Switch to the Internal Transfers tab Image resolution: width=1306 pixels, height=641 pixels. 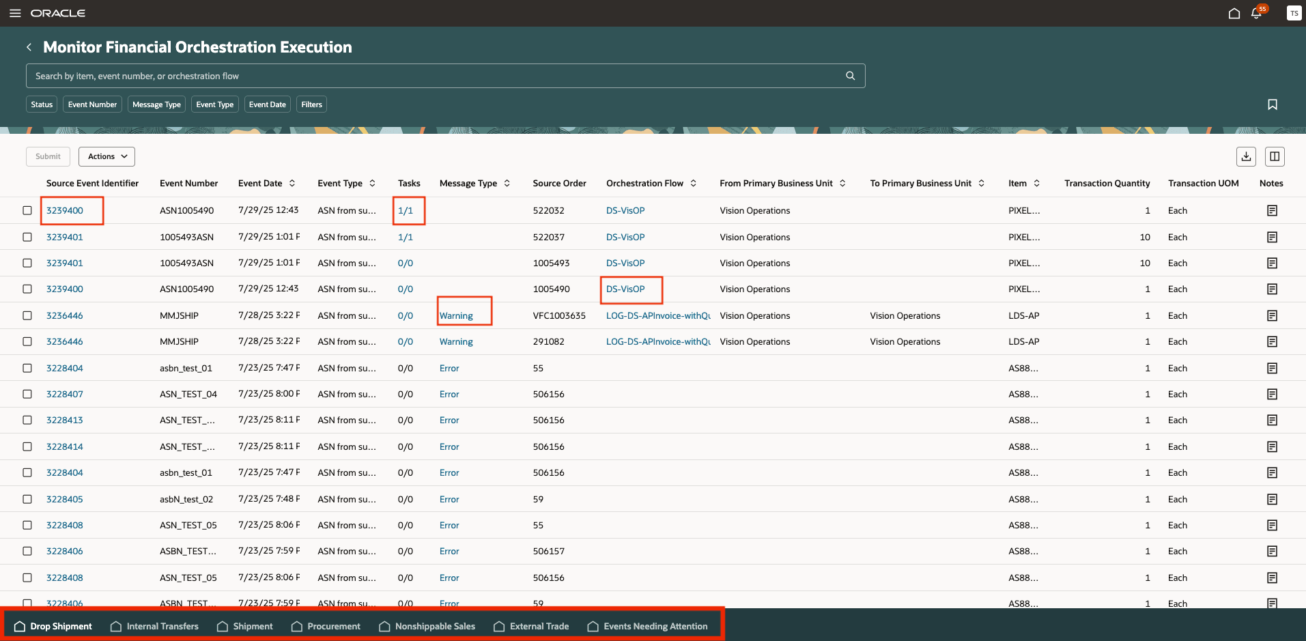pos(162,626)
